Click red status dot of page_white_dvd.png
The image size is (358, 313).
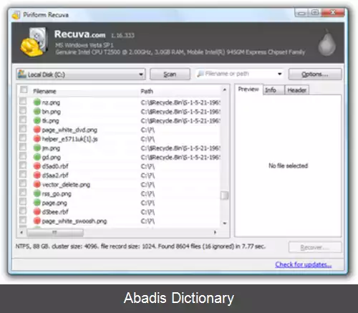37,130
